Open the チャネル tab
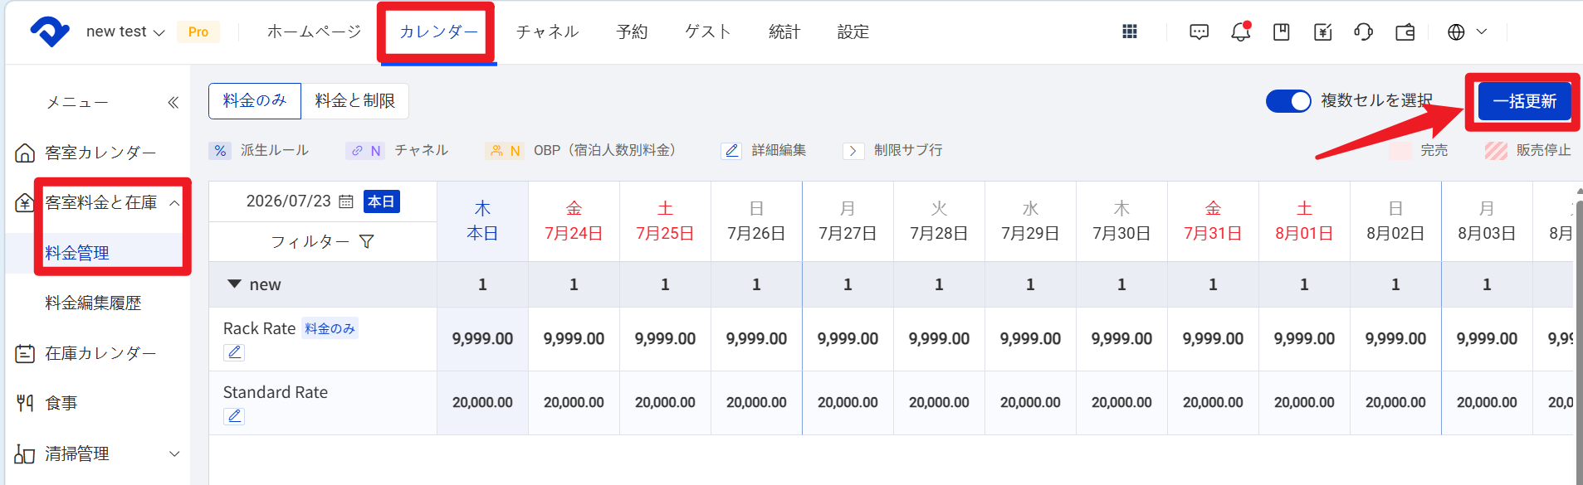 pos(547,32)
